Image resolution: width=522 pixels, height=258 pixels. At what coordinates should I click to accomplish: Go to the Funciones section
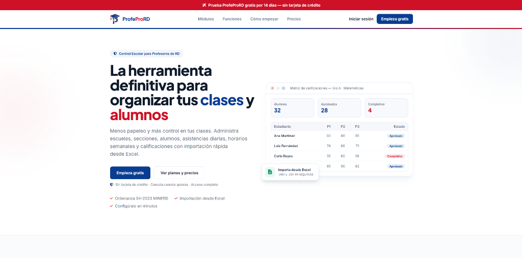pos(232,19)
